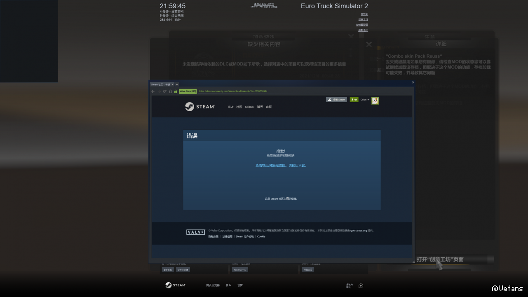Open a new browser tab with plus
The image size is (528, 297).
pyautogui.click(x=177, y=84)
